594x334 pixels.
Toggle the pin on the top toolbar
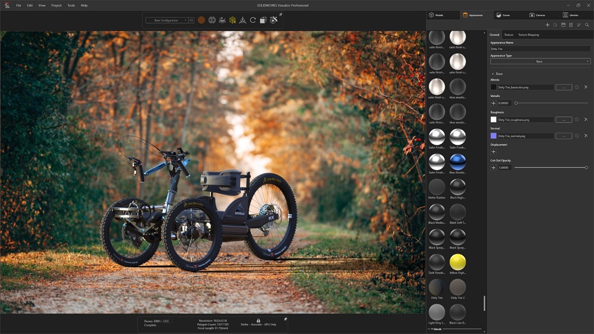coord(281,15)
